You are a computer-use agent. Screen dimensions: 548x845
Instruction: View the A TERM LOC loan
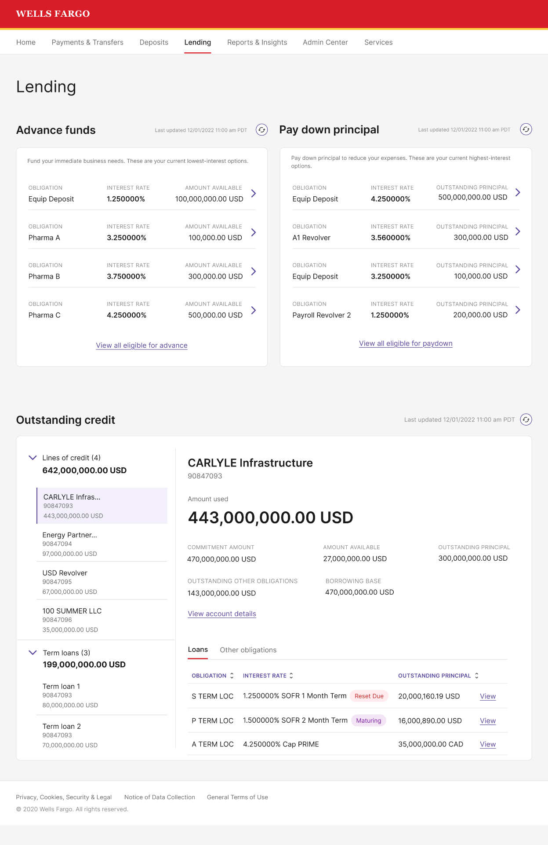click(488, 744)
